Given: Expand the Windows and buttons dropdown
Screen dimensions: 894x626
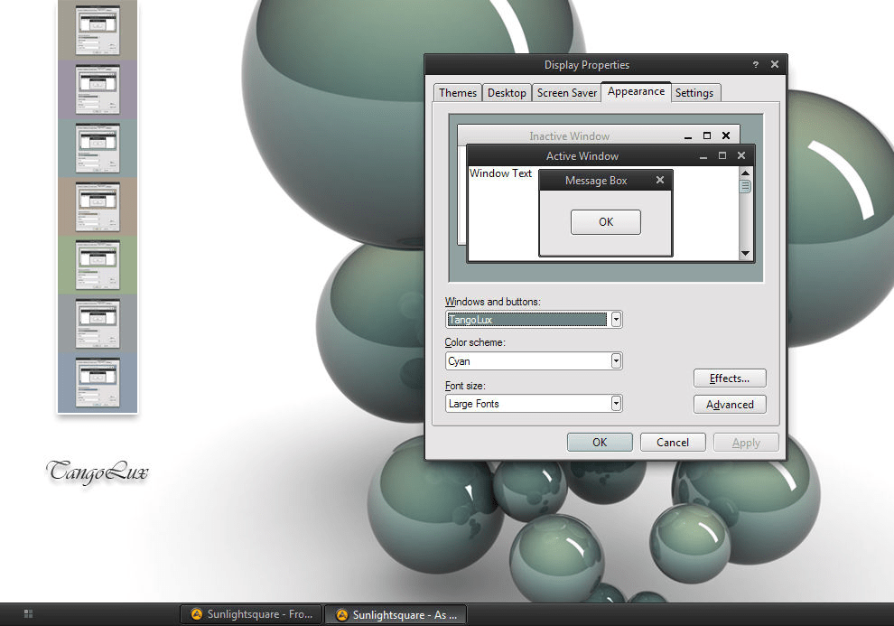Looking at the screenshot, I should [x=616, y=319].
